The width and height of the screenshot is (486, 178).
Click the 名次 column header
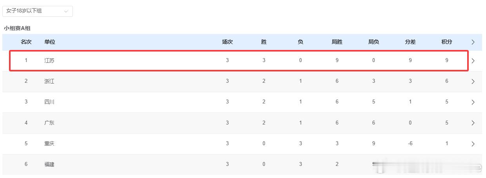pyautogui.click(x=26, y=42)
